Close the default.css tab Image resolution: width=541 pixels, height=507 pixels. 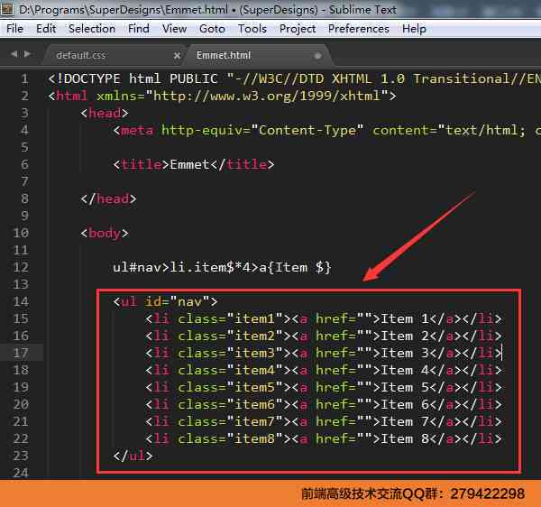pyautogui.click(x=177, y=55)
